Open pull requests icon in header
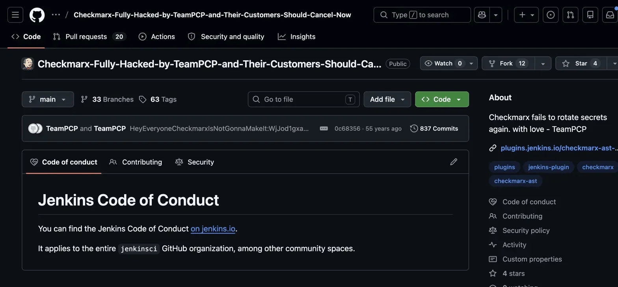Viewport: 618px width, 287px height. (x=570, y=15)
